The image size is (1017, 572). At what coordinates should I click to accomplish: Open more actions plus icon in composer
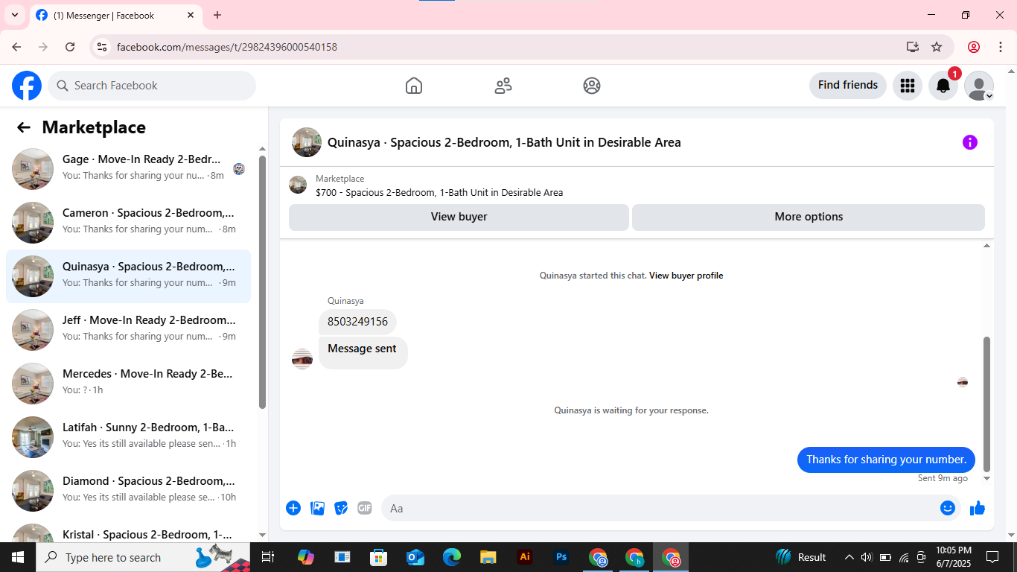click(293, 508)
